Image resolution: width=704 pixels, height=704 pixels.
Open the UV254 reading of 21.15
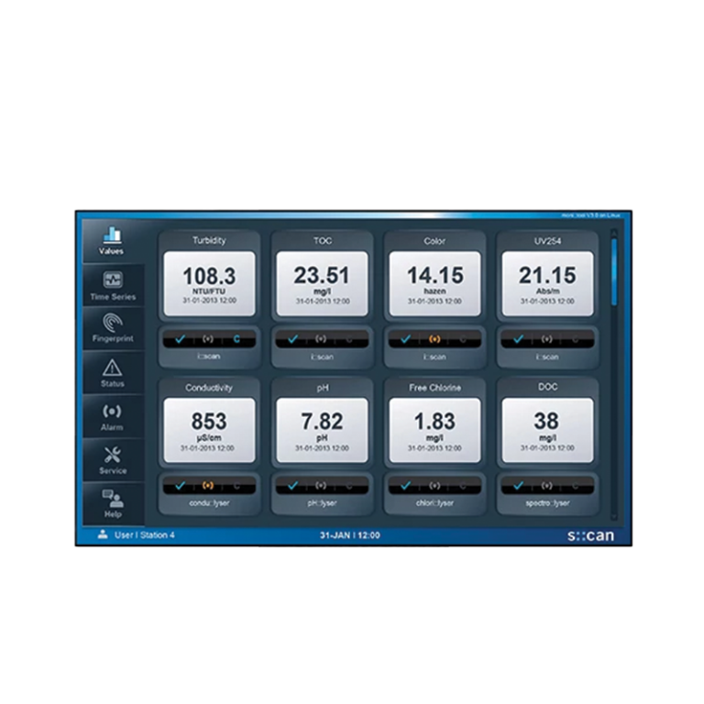pyautogui.click(x=546, y=283)
